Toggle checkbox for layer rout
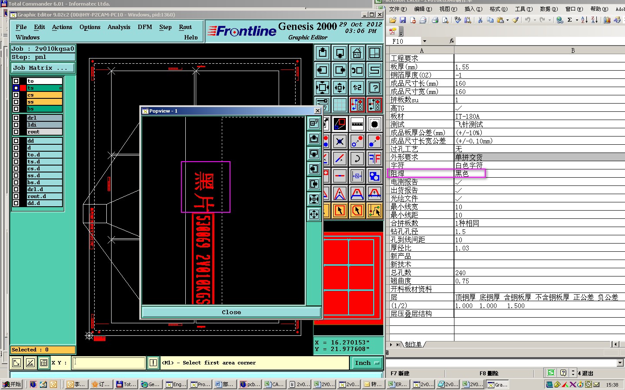Screen dimensions: 625x390 [x=16, y=132]
